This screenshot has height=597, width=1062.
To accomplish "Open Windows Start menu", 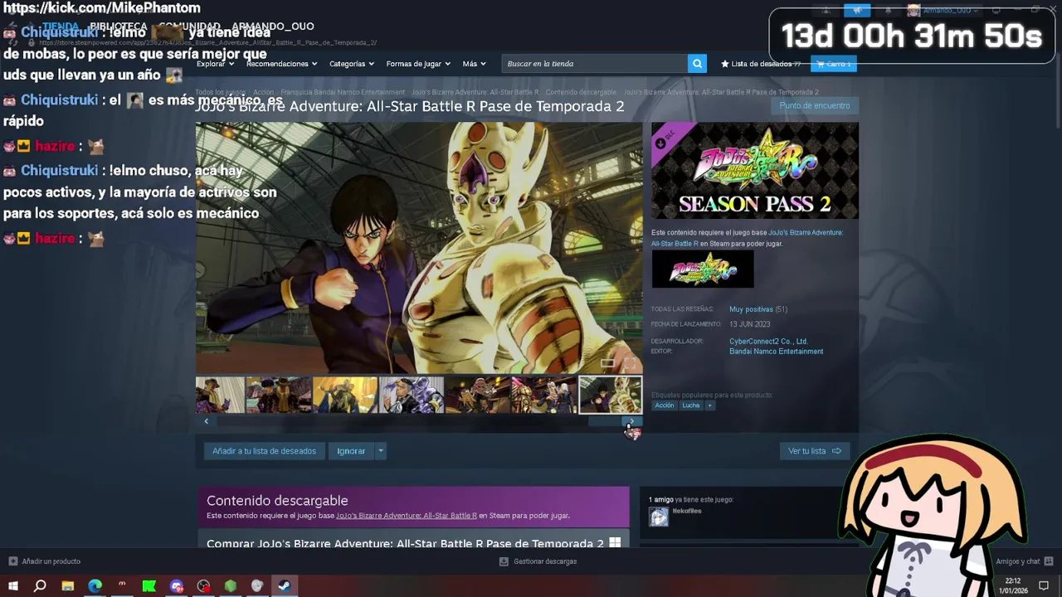I will click(x=12, y=586).
